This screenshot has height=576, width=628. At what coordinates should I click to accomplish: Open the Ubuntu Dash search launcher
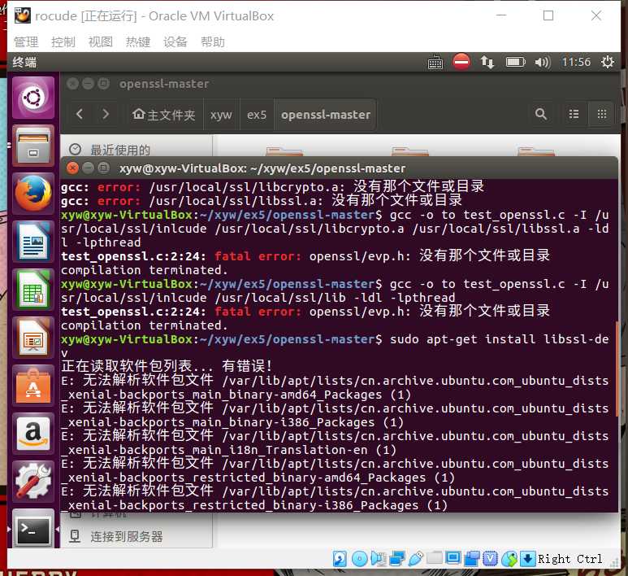point(33,98)
